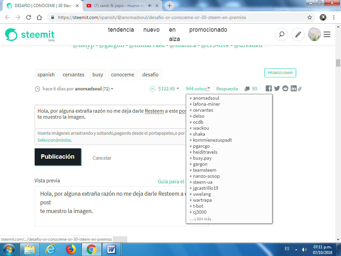Screen dimensions: 341x256
Task: Click the browser address bar URL
Action: point(152,17)
